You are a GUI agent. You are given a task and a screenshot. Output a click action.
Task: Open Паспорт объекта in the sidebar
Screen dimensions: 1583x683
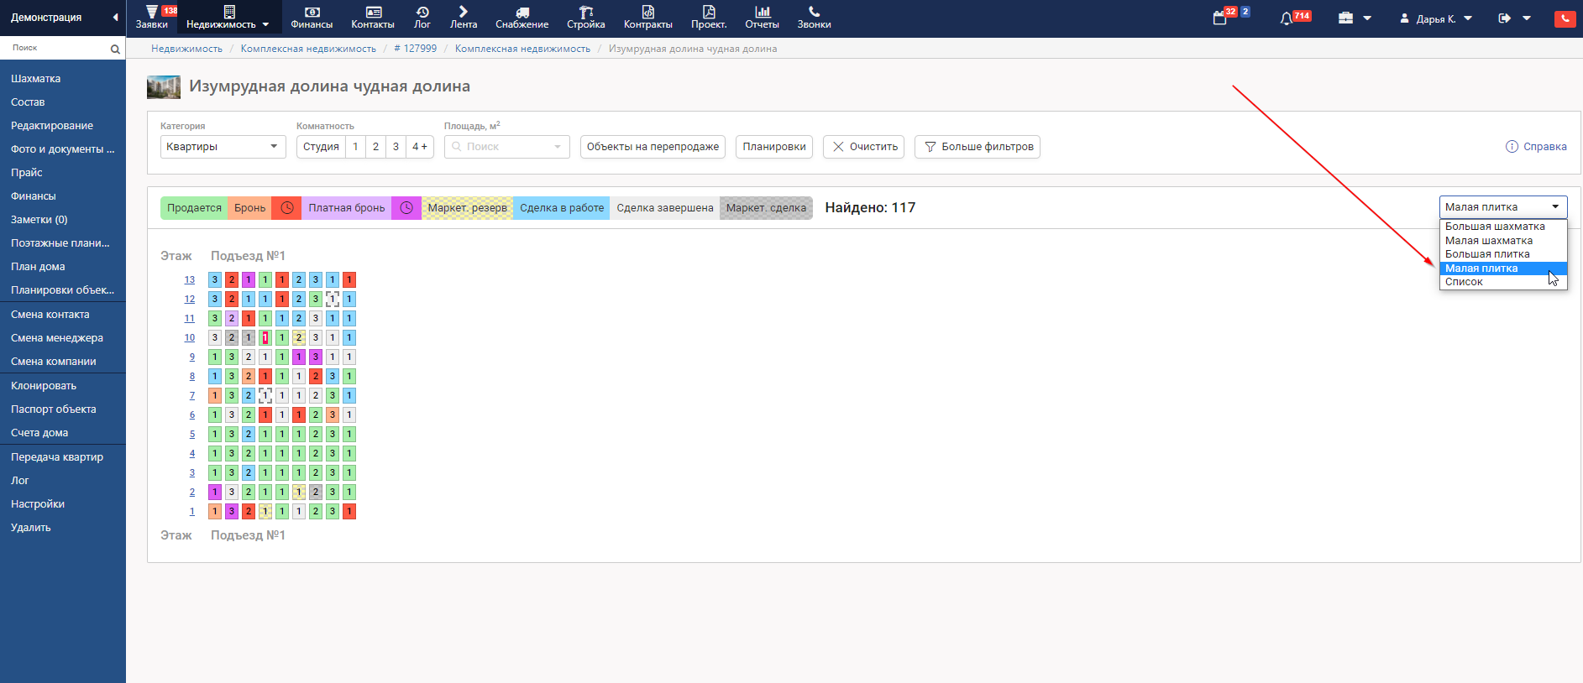(x=53, y=409)
